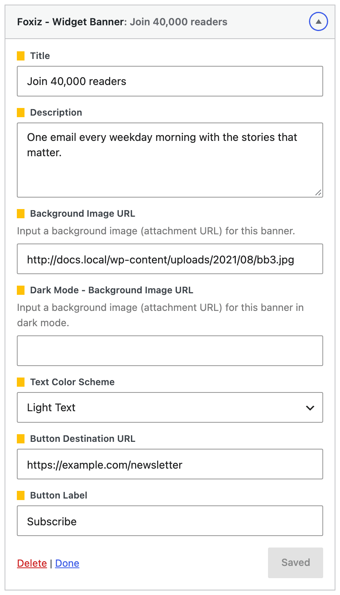
Task: Open the Text Color Scheme dropdown
Action: coord(170,407)
